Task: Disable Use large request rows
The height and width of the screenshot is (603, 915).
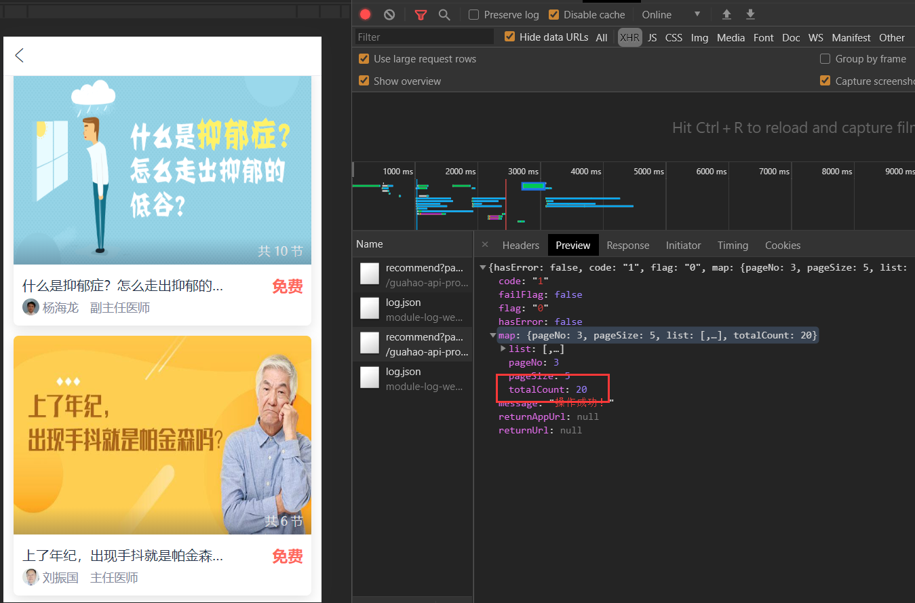Action: pos(364,58)
